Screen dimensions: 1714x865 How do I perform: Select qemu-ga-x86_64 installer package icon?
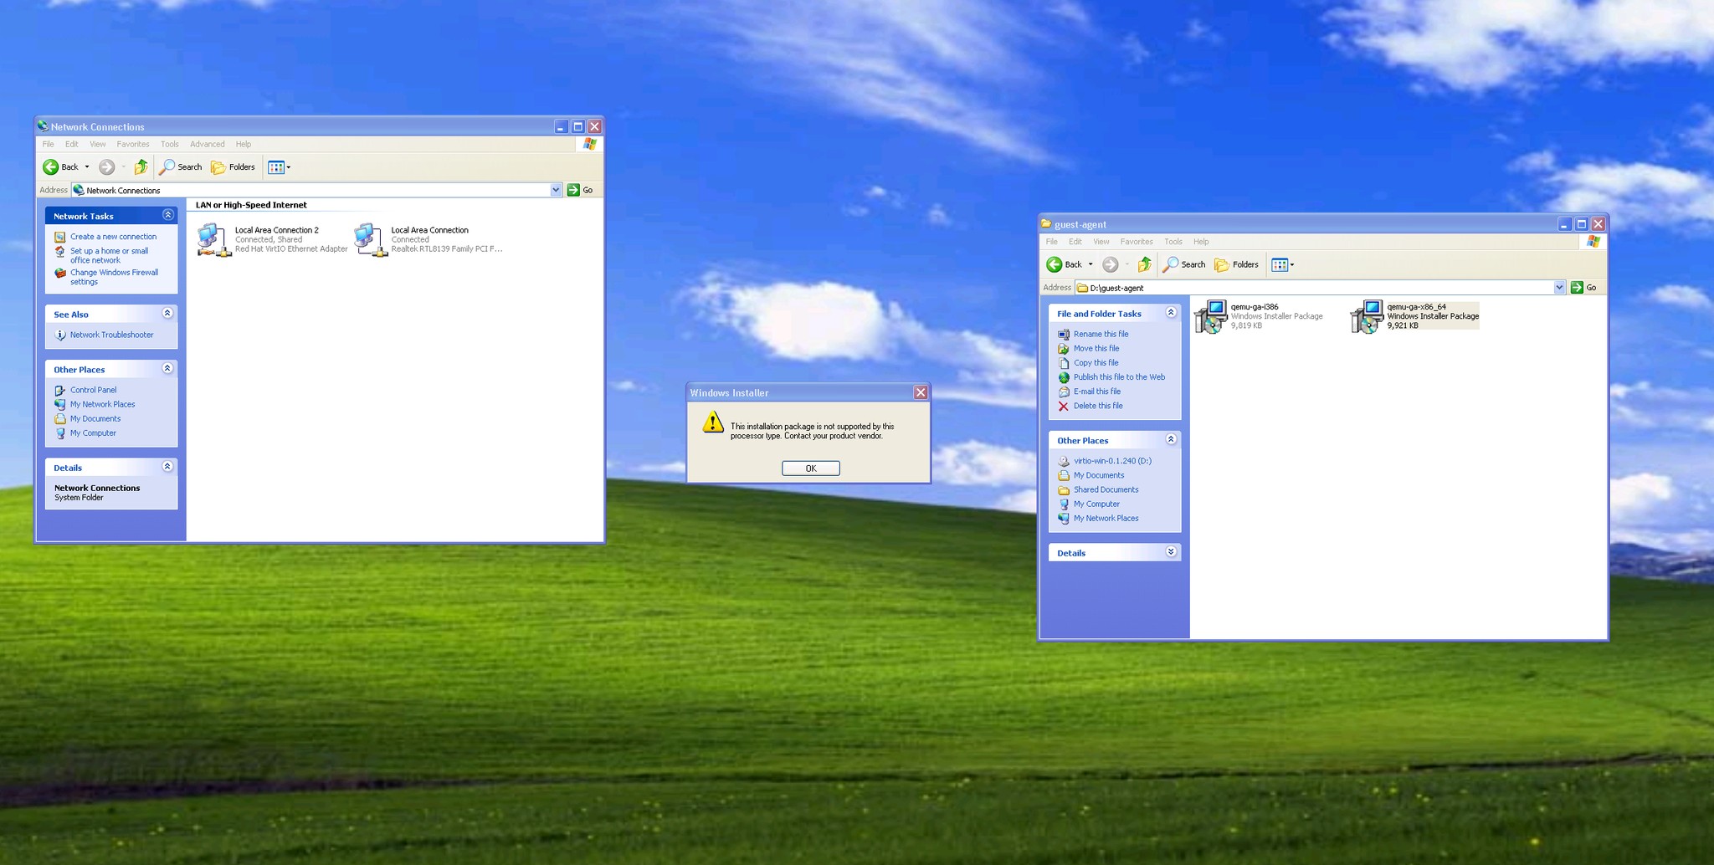coord(1367,317)
